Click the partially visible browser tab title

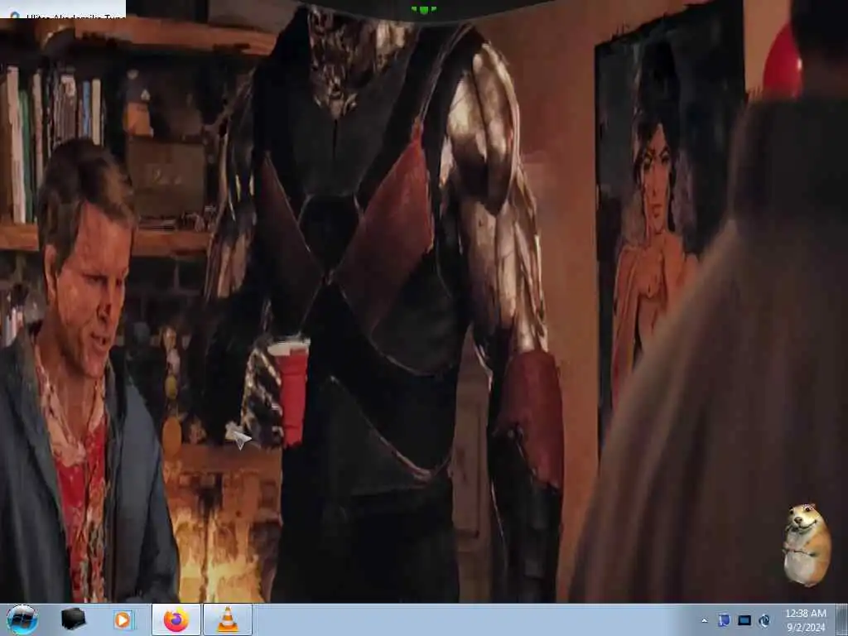75,16
